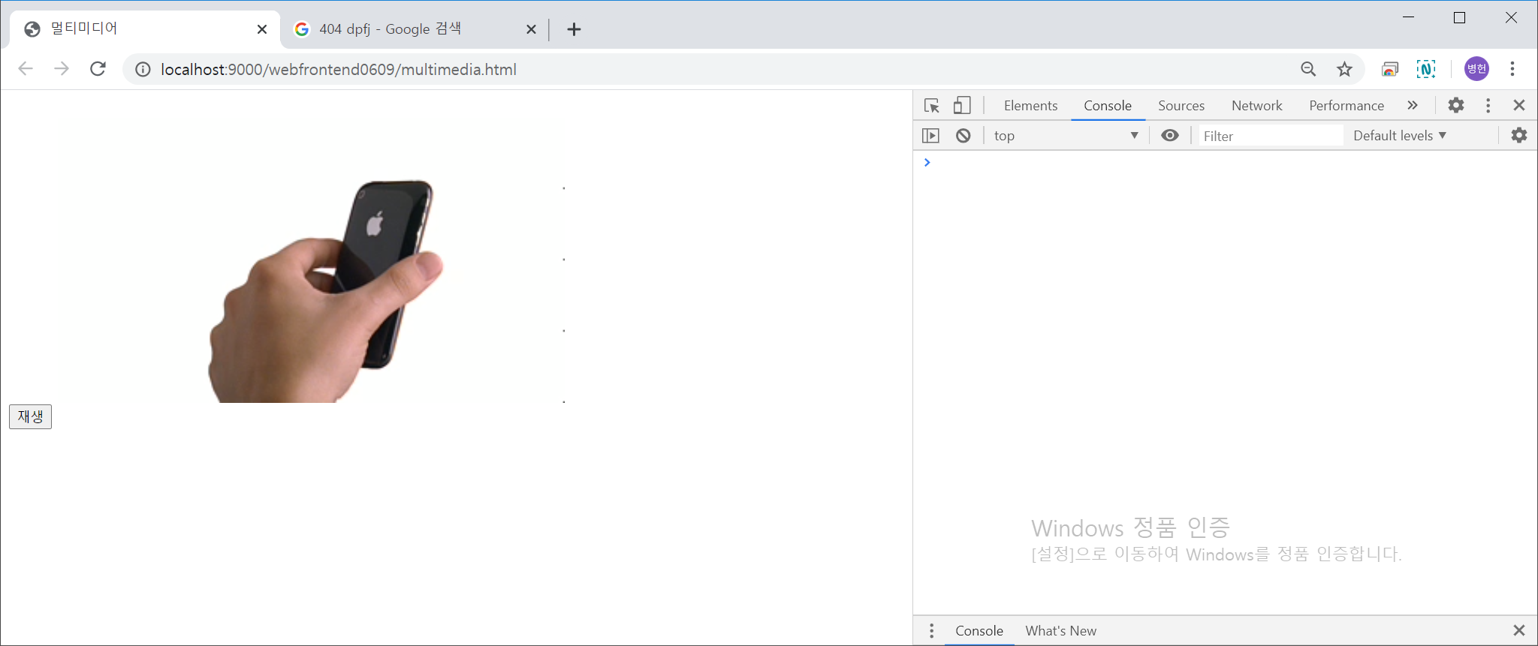The image size is (1538, 646).
Task: Click the console prompt input line
Action: (1232, 163)
